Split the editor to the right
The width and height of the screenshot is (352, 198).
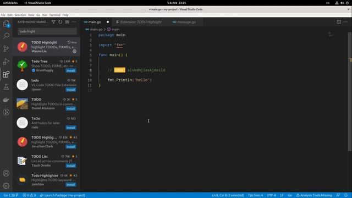coord(339,22)
